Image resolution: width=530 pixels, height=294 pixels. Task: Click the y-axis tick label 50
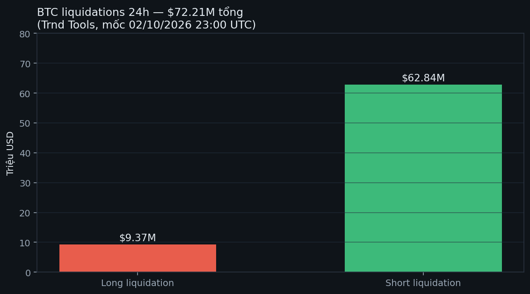[x=25, y=123]
